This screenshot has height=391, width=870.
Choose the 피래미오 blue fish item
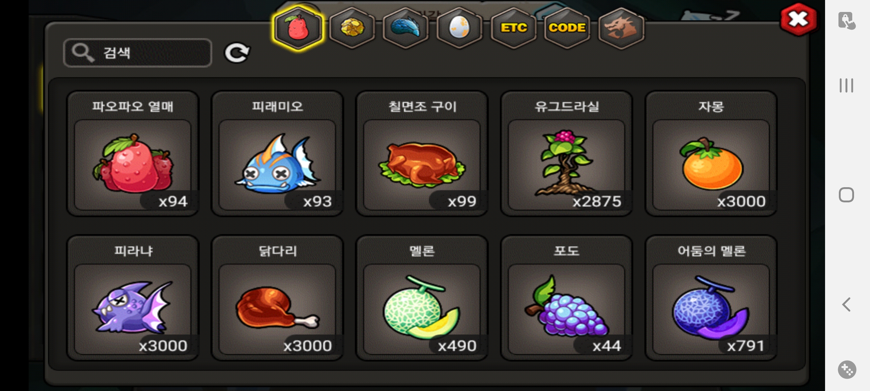(277, 154)
